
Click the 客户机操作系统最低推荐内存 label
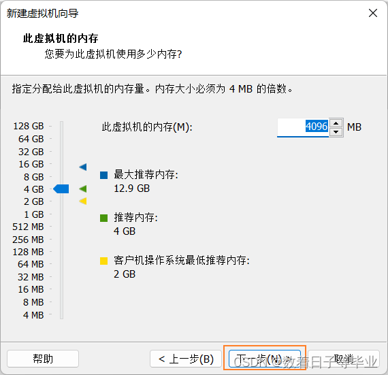click(x=182, y=261)
